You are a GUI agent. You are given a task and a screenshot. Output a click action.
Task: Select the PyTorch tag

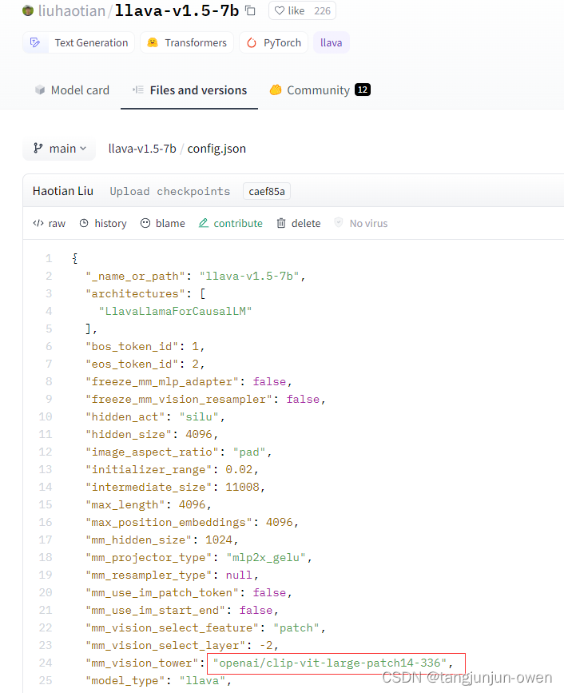pos(273,42)
